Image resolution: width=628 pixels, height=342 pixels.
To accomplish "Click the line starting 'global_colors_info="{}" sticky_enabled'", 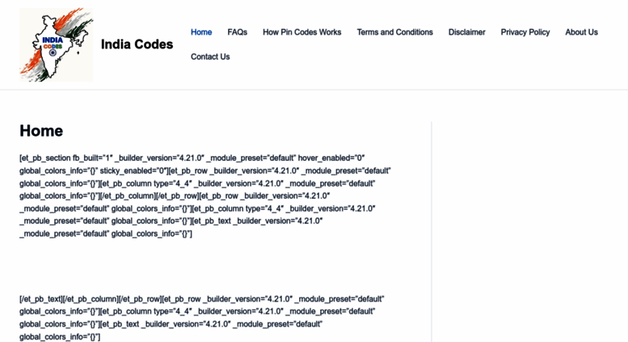I will (205, 171).
